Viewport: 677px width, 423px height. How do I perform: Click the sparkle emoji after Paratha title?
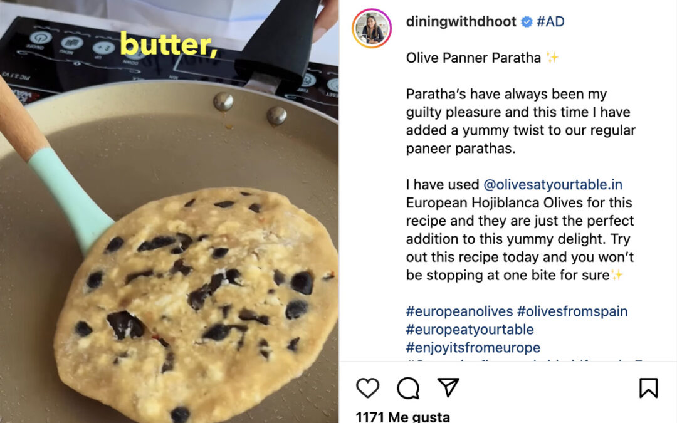(552, 58)
